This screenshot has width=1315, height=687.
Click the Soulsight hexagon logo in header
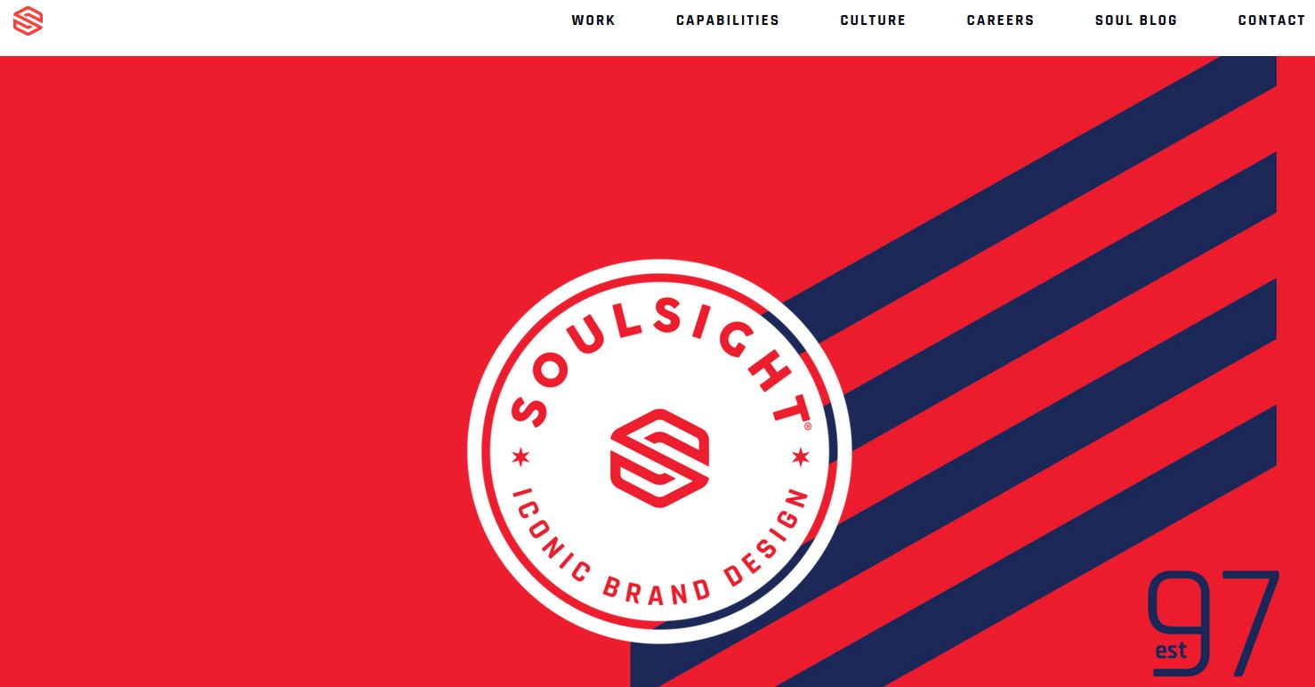pos(28,20)
